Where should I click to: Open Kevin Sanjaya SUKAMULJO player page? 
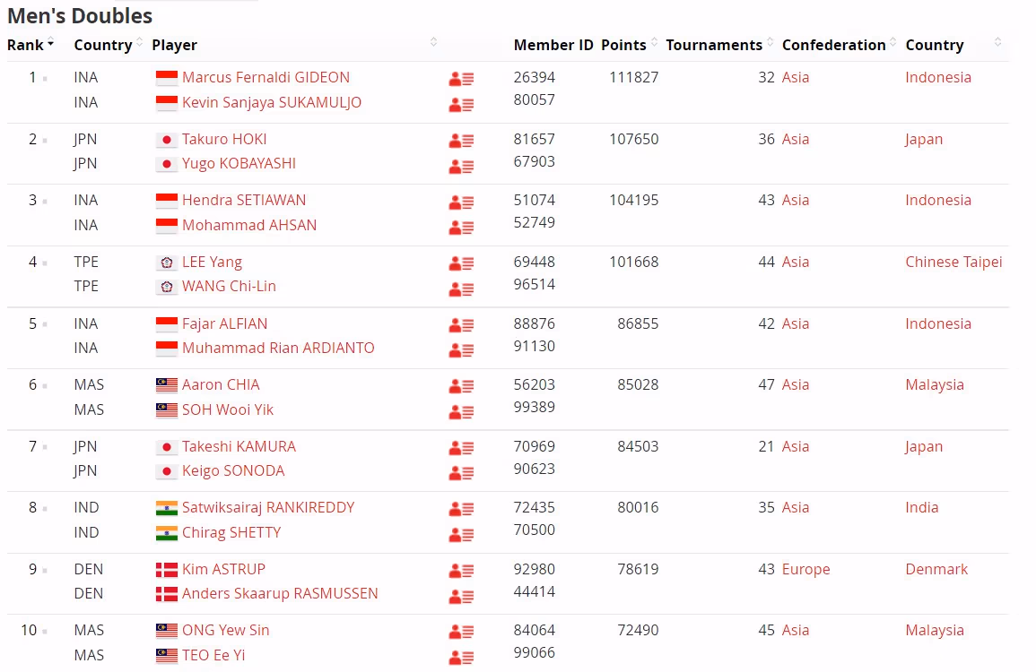271,102
